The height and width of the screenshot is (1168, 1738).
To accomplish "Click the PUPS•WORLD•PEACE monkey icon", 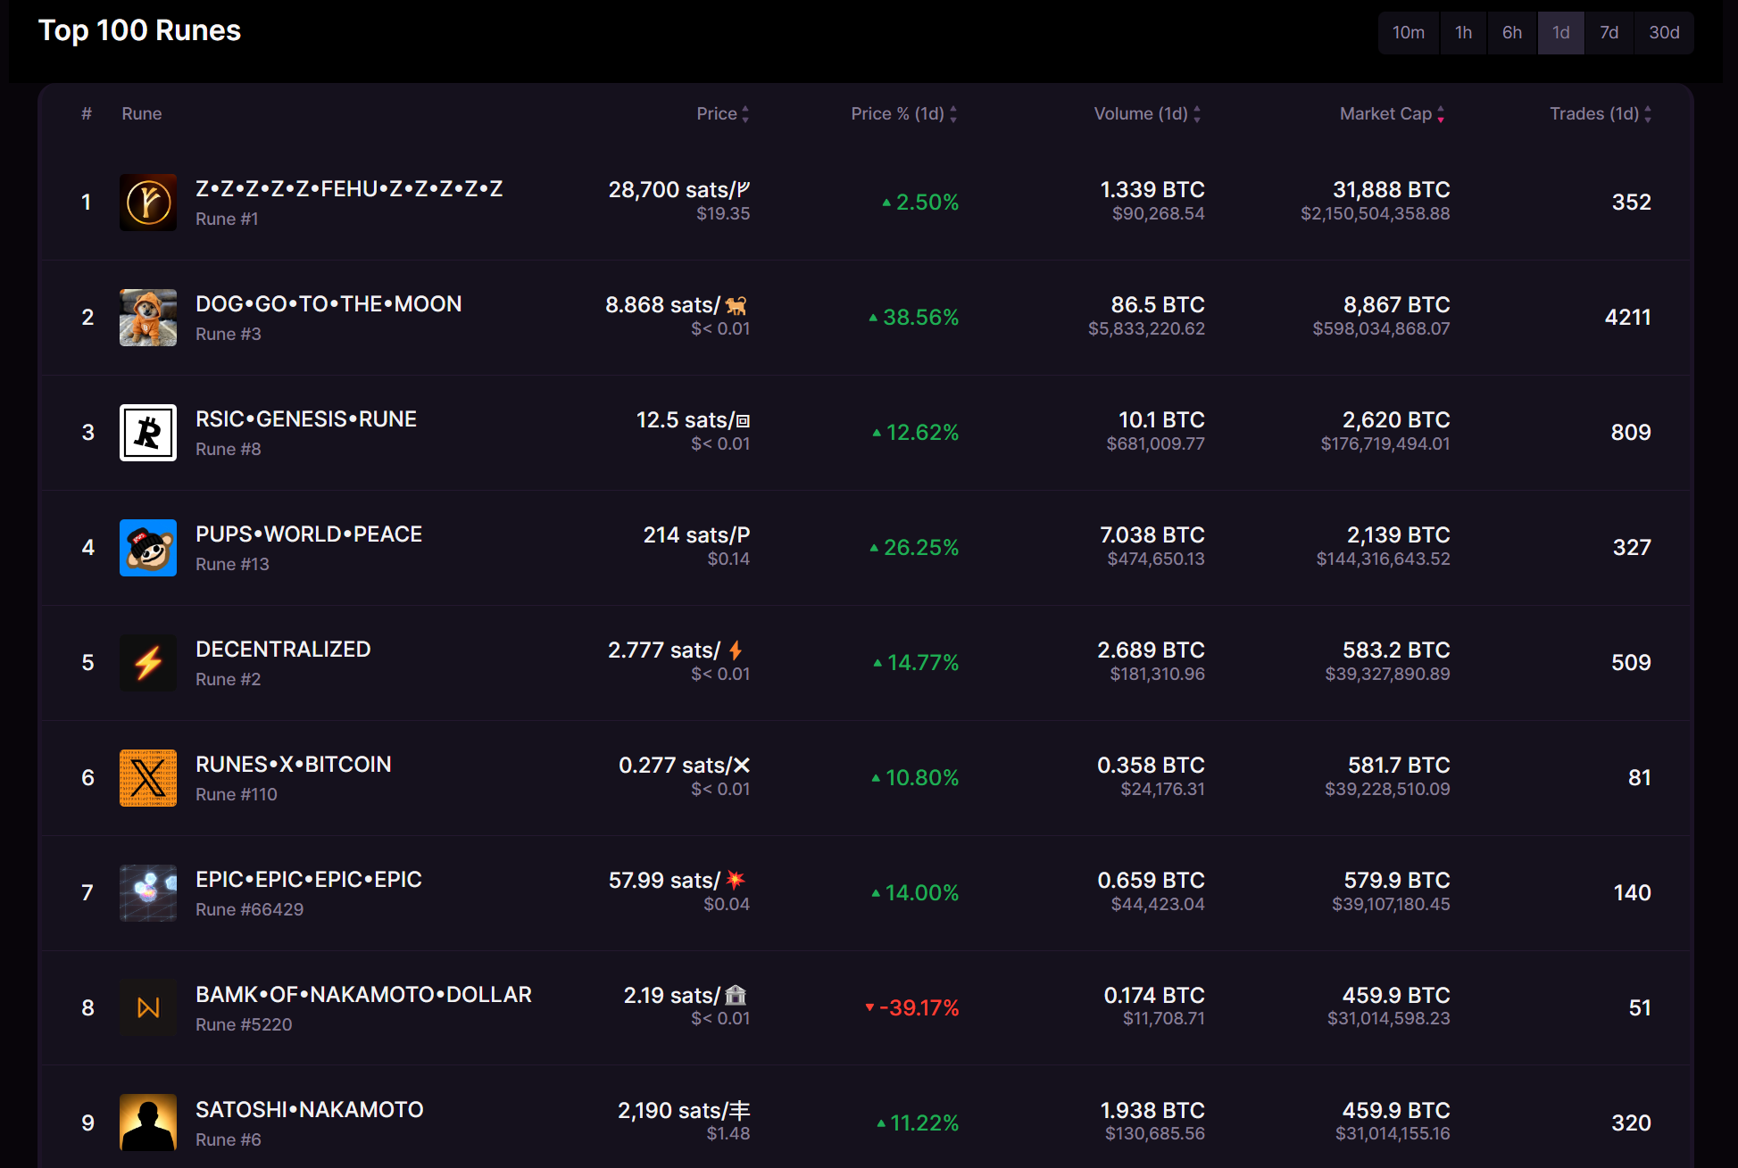I will pos(148,548).
